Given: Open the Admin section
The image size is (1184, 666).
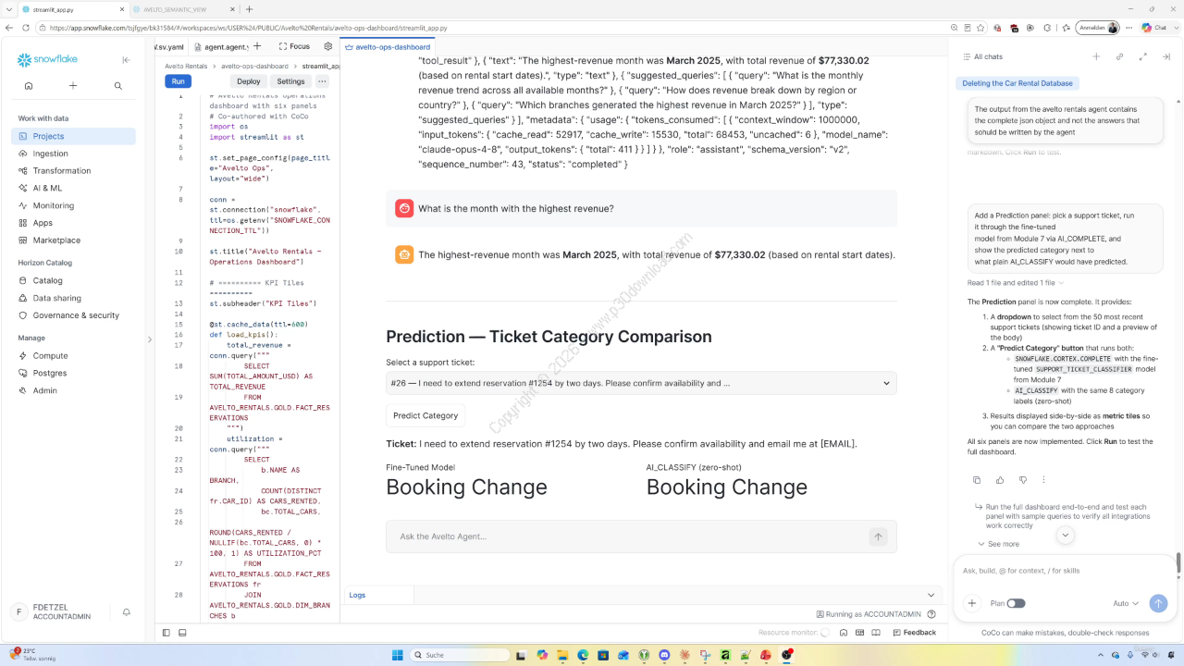Looking at the screenshot, I should pyautogui.click(x=73, y=390).
